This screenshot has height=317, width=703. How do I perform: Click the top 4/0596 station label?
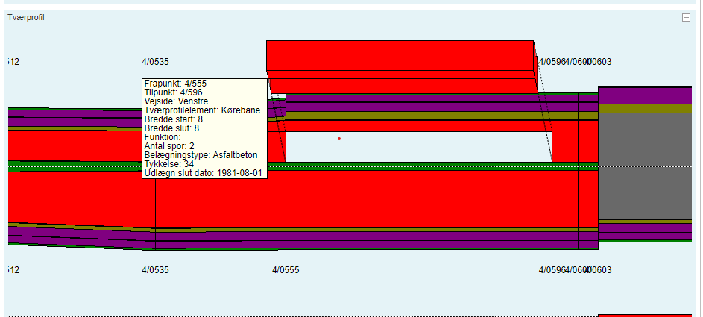click(x=552, y=61)
